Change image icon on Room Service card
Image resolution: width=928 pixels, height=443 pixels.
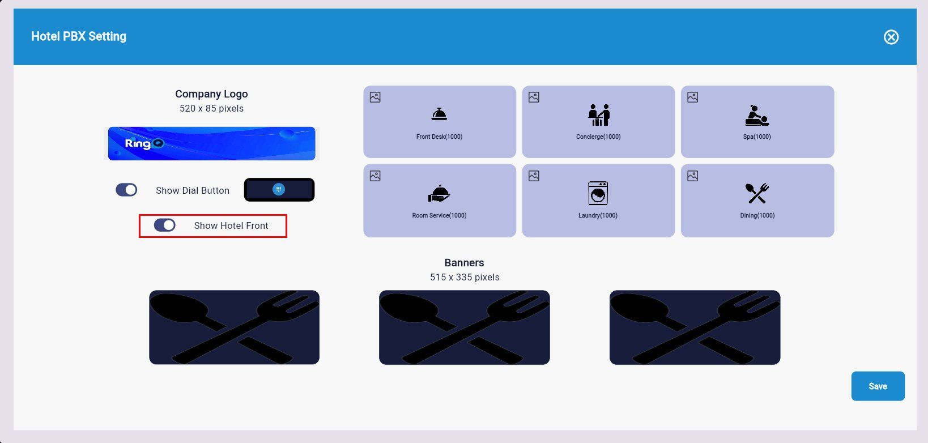point(375,176)
